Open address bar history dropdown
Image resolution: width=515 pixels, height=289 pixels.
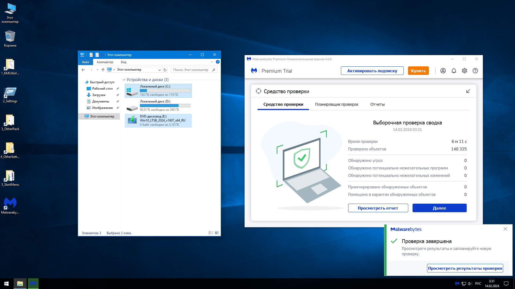click(x=159, y=70)
